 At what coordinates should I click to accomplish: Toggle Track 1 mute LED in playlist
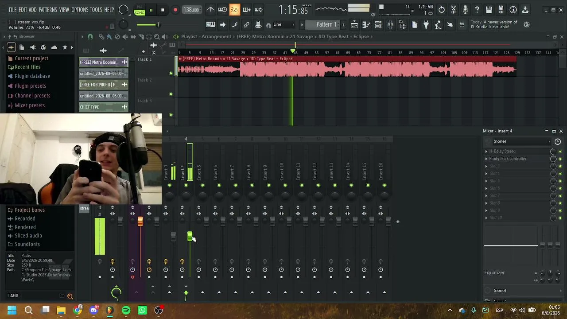coord(171,74)
